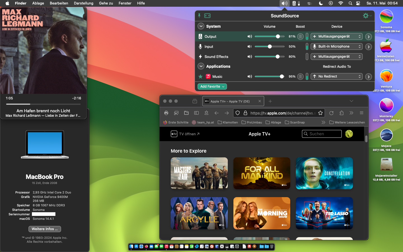Open Firefox View icon in tab bar
This screenshot has width=403, height=252.
(x=195, y=101)
